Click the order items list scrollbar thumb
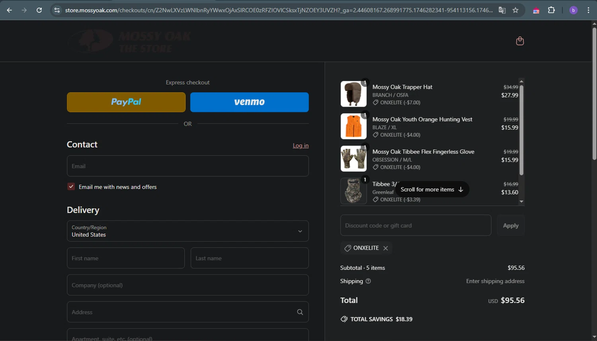 tap(521, 130)
